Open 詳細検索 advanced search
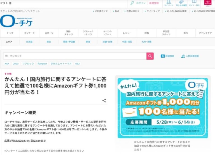Viewport: 215px width, 155px height. click(x=167, y=56)
